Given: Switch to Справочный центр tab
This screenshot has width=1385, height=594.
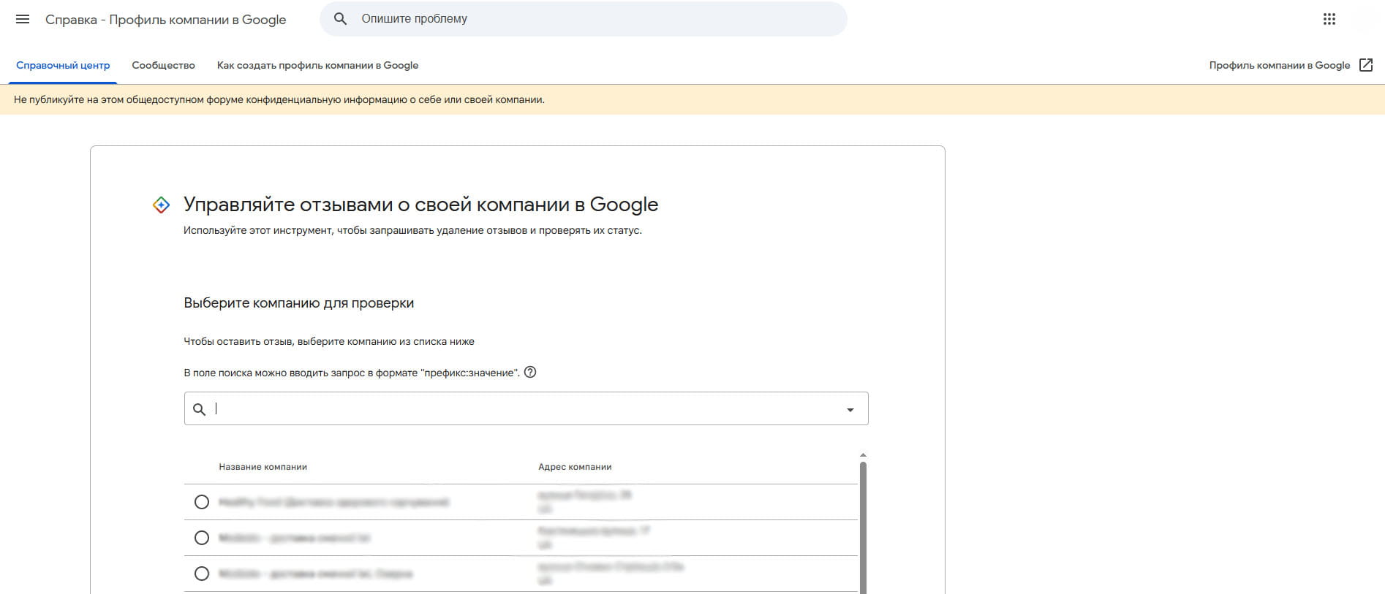Looking at the screenshot, I should (63, 65).
